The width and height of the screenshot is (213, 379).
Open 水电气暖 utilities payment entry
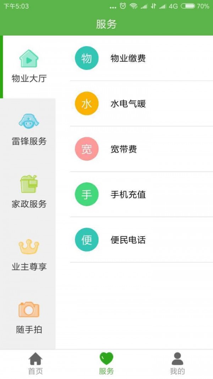pyautogui.click(x=128, y=103)
